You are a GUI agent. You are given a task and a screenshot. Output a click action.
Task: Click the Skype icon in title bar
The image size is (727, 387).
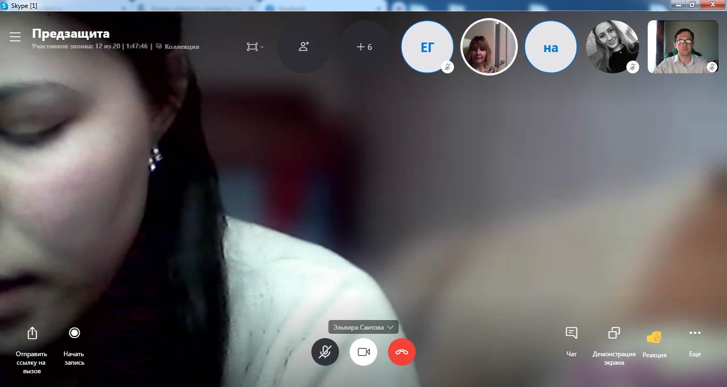(5, 5)
